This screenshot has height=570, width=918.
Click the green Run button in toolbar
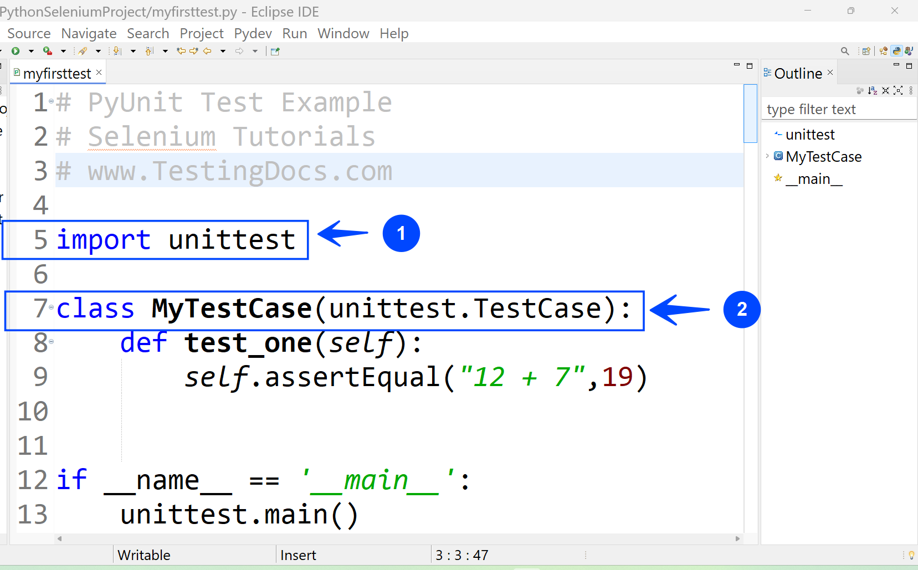(16, 51)
